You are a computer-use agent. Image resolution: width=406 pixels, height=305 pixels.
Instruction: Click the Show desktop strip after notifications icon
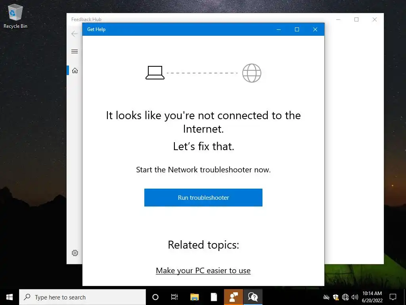click(x=405, y=297)
